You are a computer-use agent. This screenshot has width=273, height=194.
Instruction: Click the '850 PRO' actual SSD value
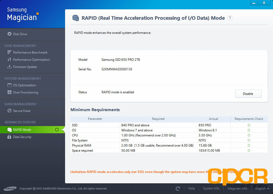click(205, 125)
